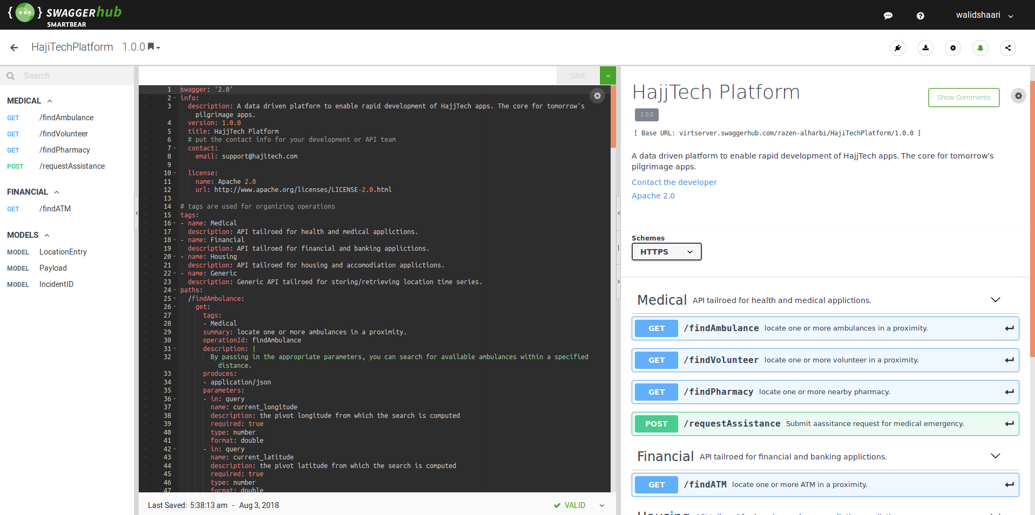Collapse the MODELS section in sidebar
Screen dimensions: 1035x515
[47, 235]
